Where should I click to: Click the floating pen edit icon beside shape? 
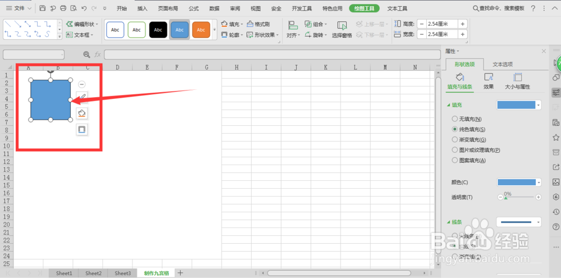pos(82,98)
